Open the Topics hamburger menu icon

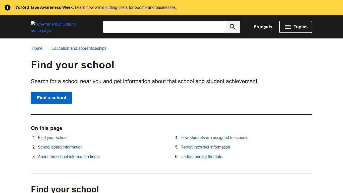coord(288,27)
